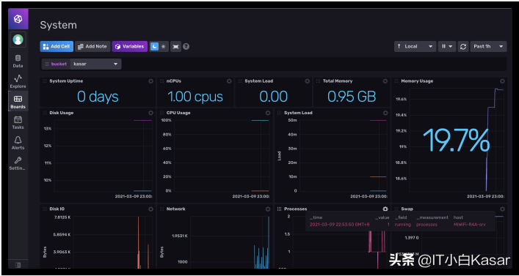Enable dark mode moon toggle

click(x=154, y=47)
